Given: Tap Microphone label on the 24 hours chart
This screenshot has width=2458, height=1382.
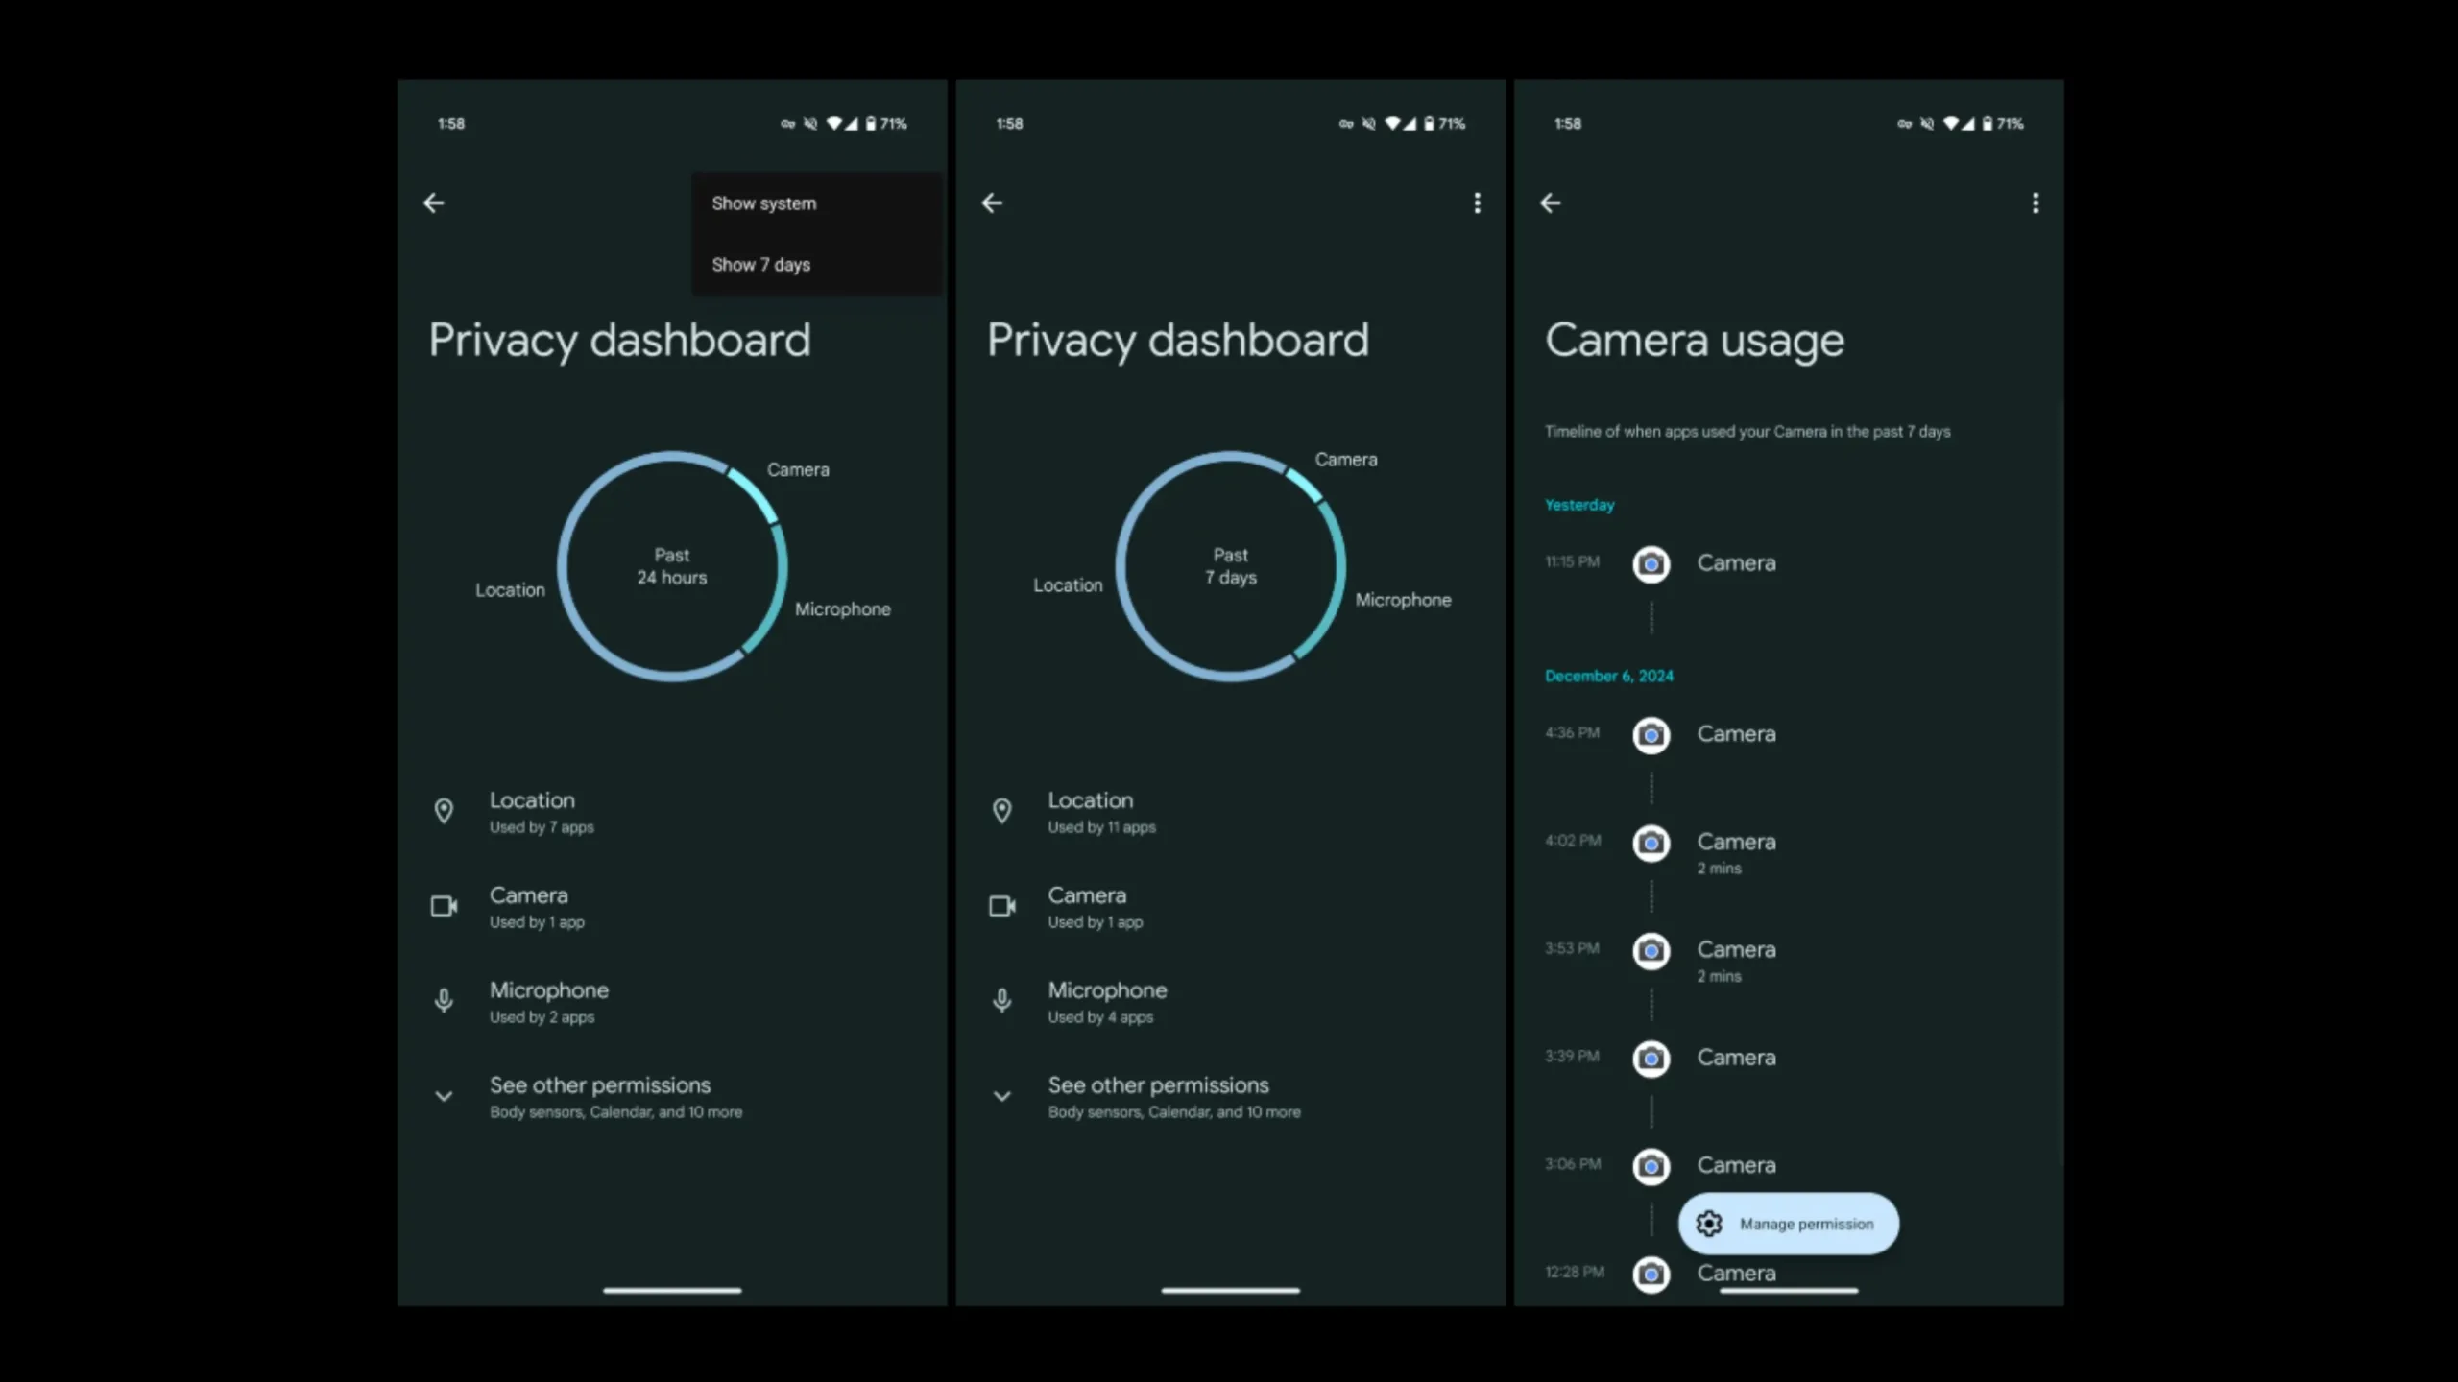Looking at the screenshot, I should (842, 609).
